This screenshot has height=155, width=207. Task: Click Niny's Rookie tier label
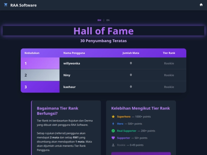(x=169, y=75)
